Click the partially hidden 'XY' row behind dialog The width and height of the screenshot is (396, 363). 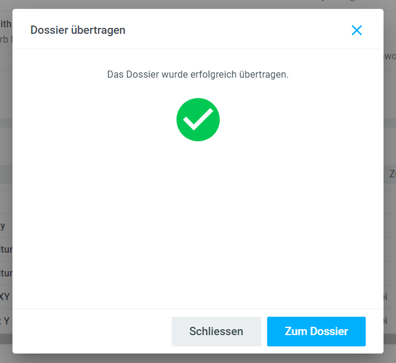[x=5, y=296]
